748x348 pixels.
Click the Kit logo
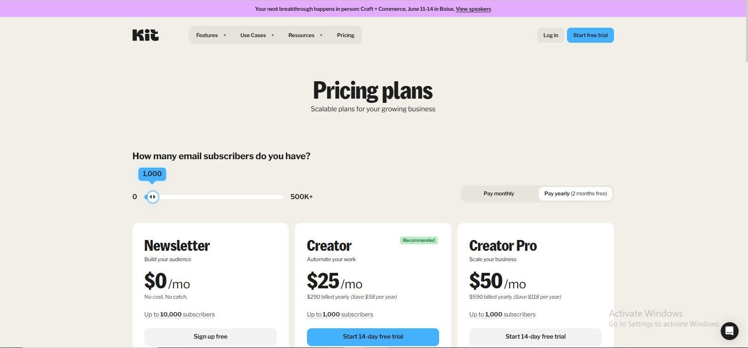(x=145, y=35)
